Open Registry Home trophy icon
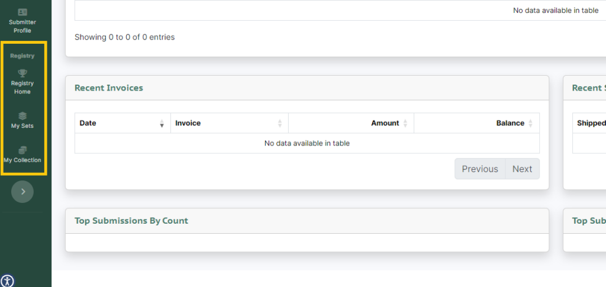Image resolution: width=606 pixels, height=287 pixels. tap(22, 73)
